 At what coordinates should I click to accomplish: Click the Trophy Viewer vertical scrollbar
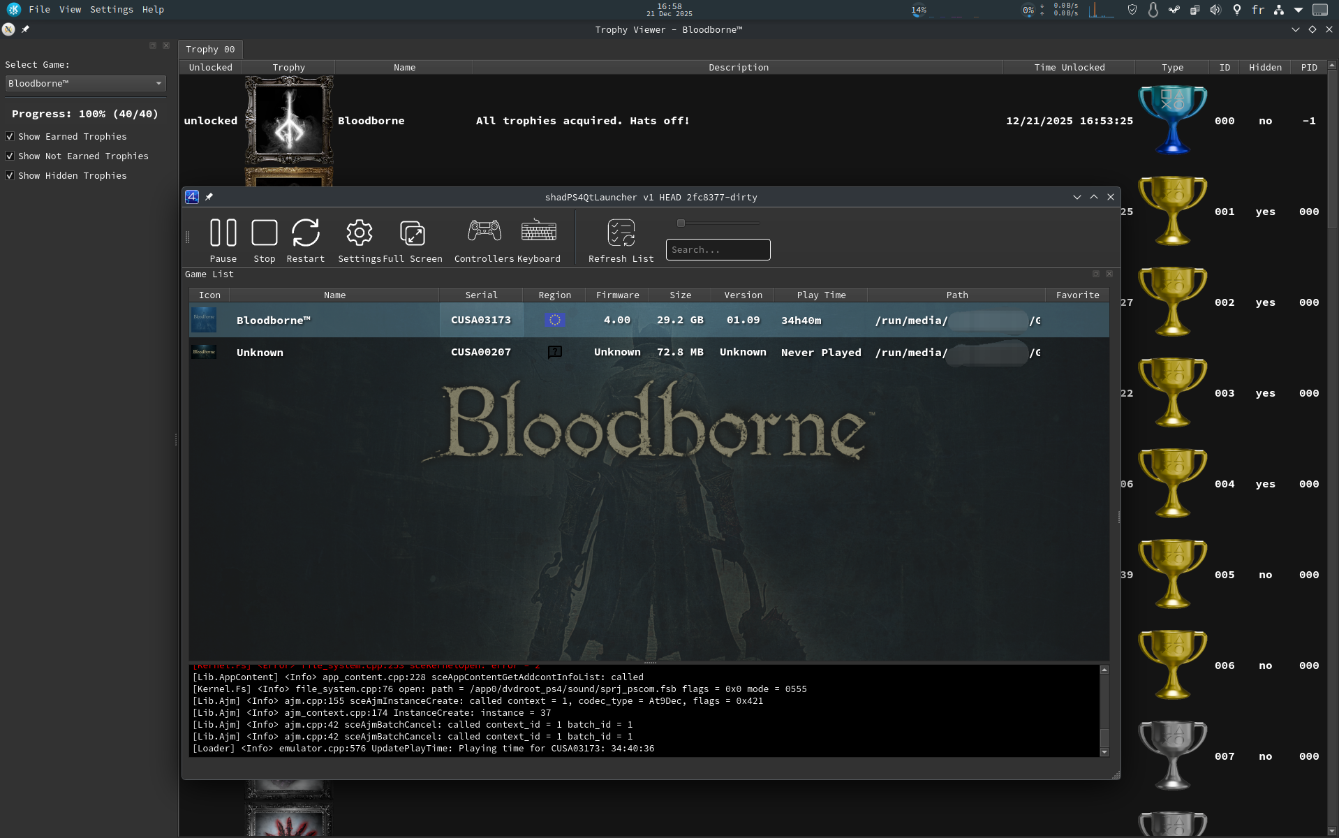[1332, 447]
